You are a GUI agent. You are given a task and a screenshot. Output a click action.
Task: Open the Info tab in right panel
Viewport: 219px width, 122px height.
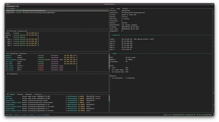click(x=112, y=9)
